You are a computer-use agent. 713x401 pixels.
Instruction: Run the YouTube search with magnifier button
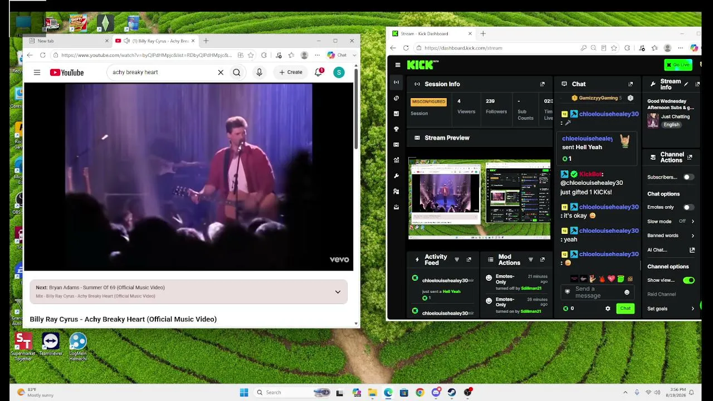tap(237, 72)
